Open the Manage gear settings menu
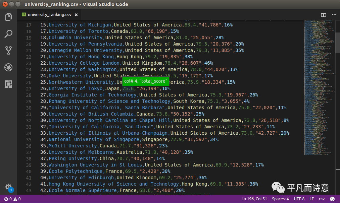 pos(8,187)
